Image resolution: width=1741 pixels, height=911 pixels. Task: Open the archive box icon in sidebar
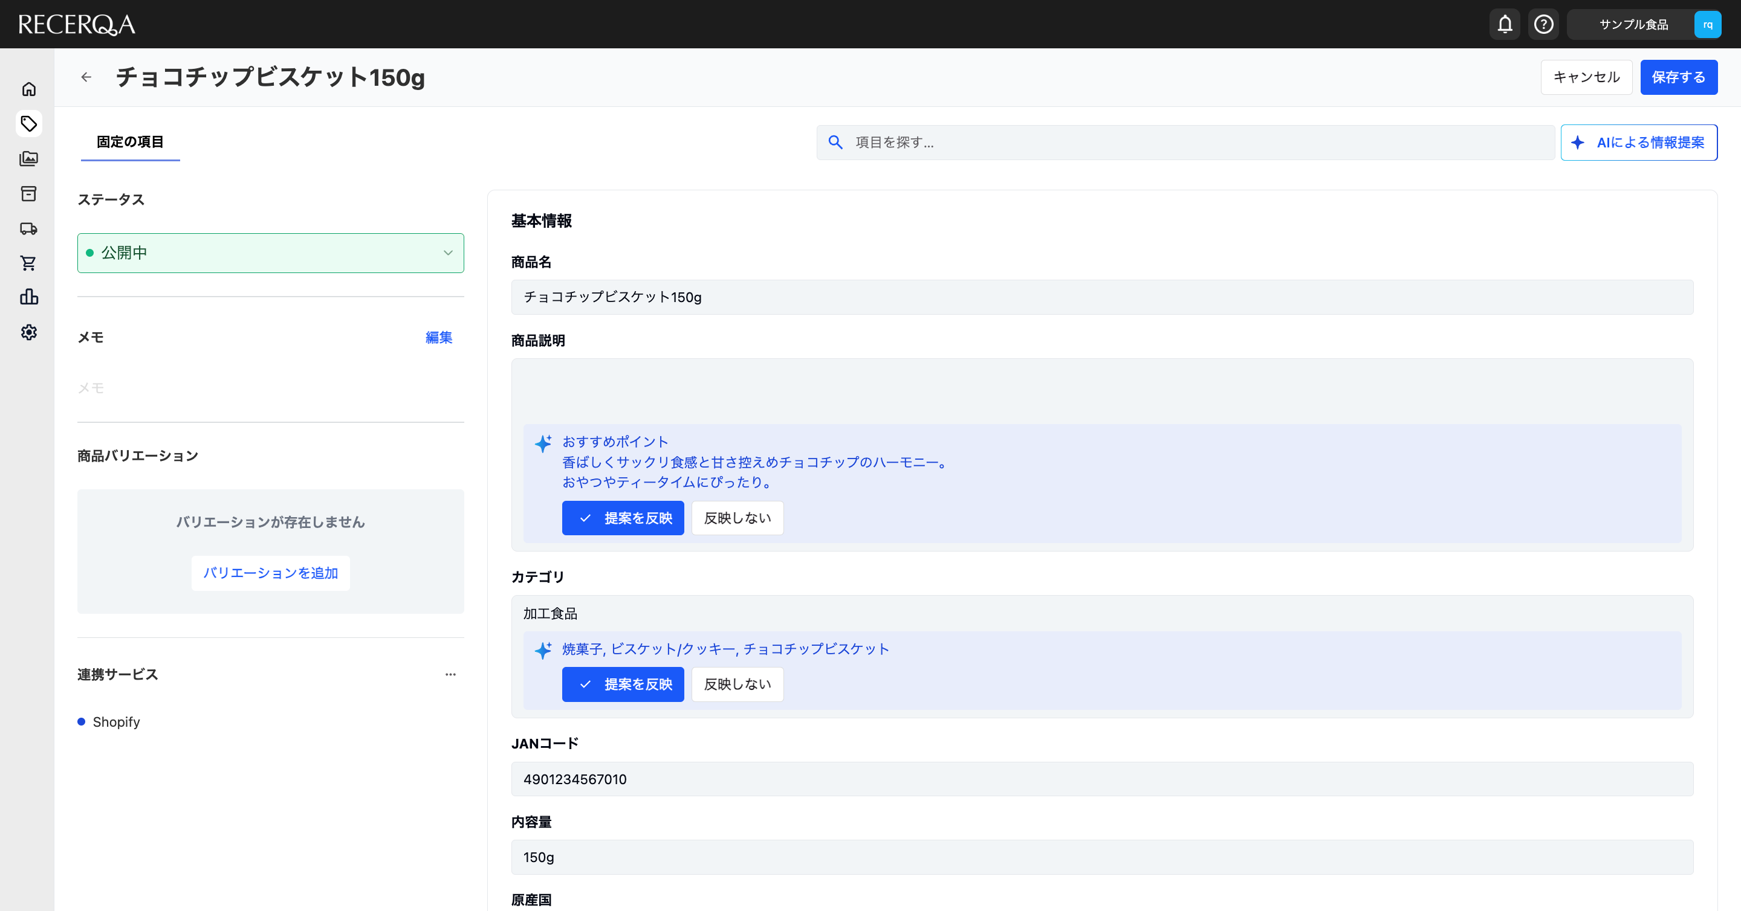28,194
